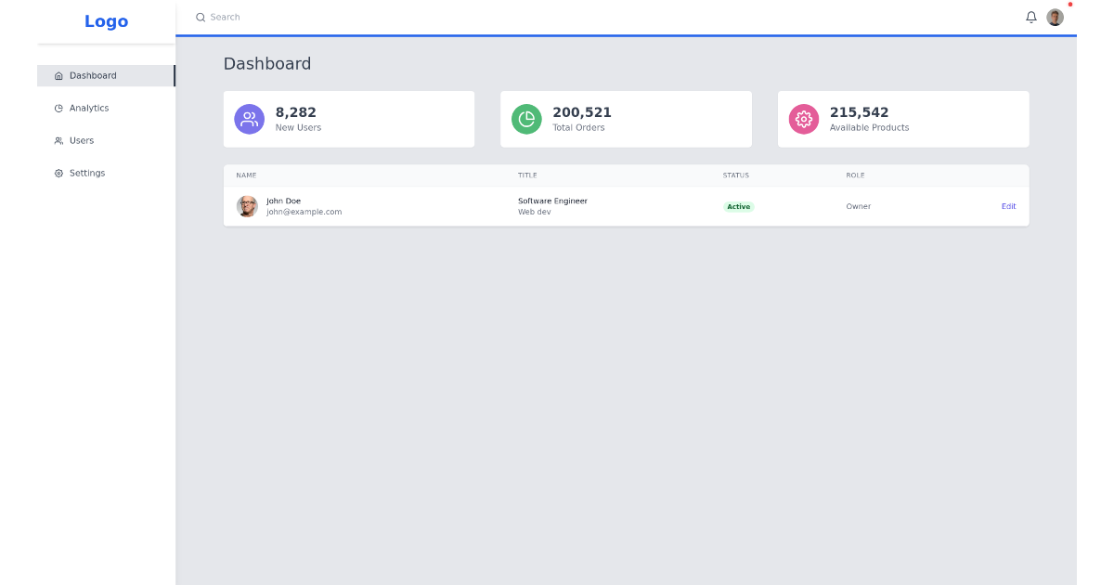Switch to the Analytics section
The height and width of the screenshot is (585, 1114).
(x=88, y=108)
